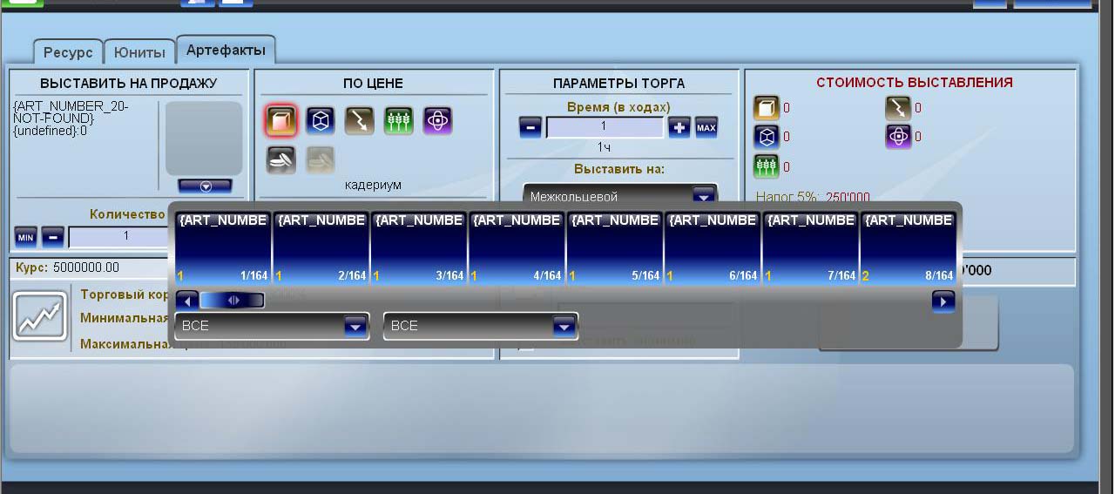Screen dimensions: 1115x494
Task: Click the Время (в ходах) input field
Action: click(x=605, y=127)
